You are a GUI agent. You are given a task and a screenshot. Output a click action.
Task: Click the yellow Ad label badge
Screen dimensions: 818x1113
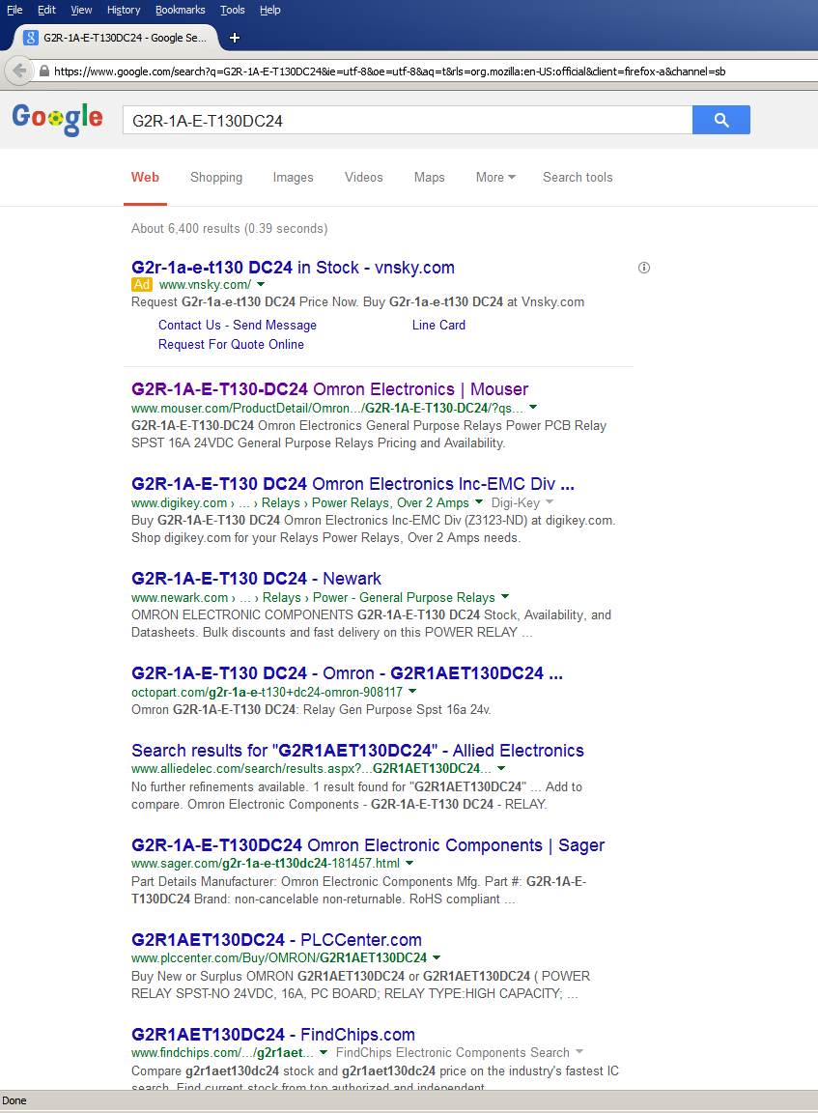[x=142, y=285]
